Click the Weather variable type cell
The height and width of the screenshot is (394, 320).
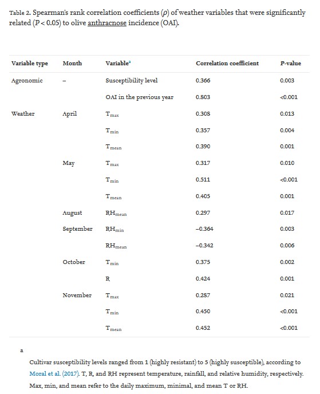pos(23,113)
